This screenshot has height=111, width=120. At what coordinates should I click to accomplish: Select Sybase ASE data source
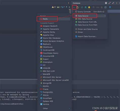pyautogui.click(x=55, y=101)
